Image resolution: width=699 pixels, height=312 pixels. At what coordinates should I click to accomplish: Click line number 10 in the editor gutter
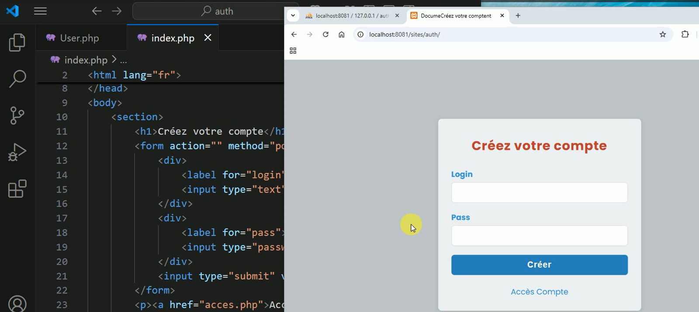pos(62,117)
